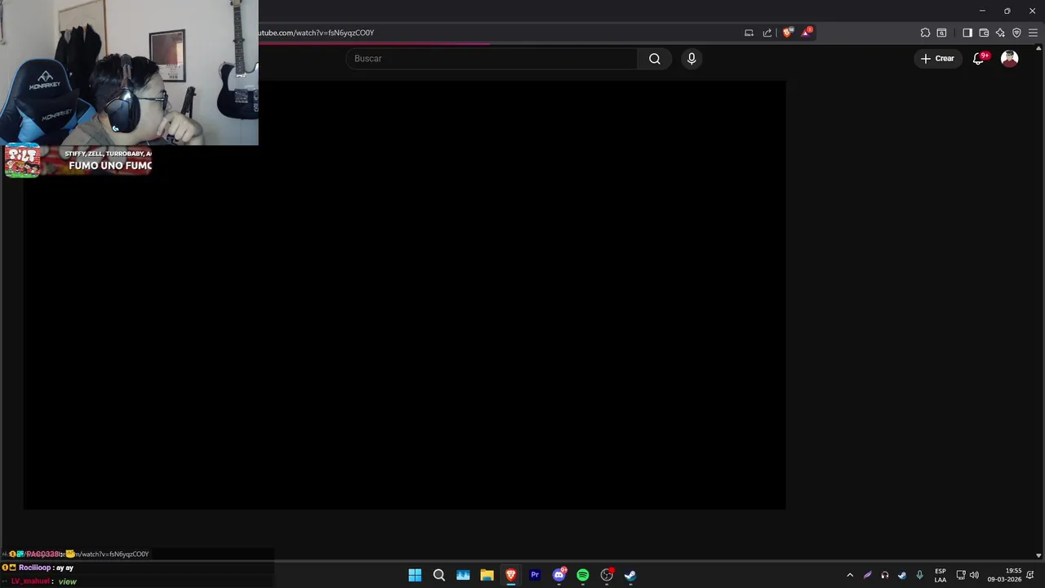
Task: Click the install app icon in address bar
Action: tap(749, 33)
